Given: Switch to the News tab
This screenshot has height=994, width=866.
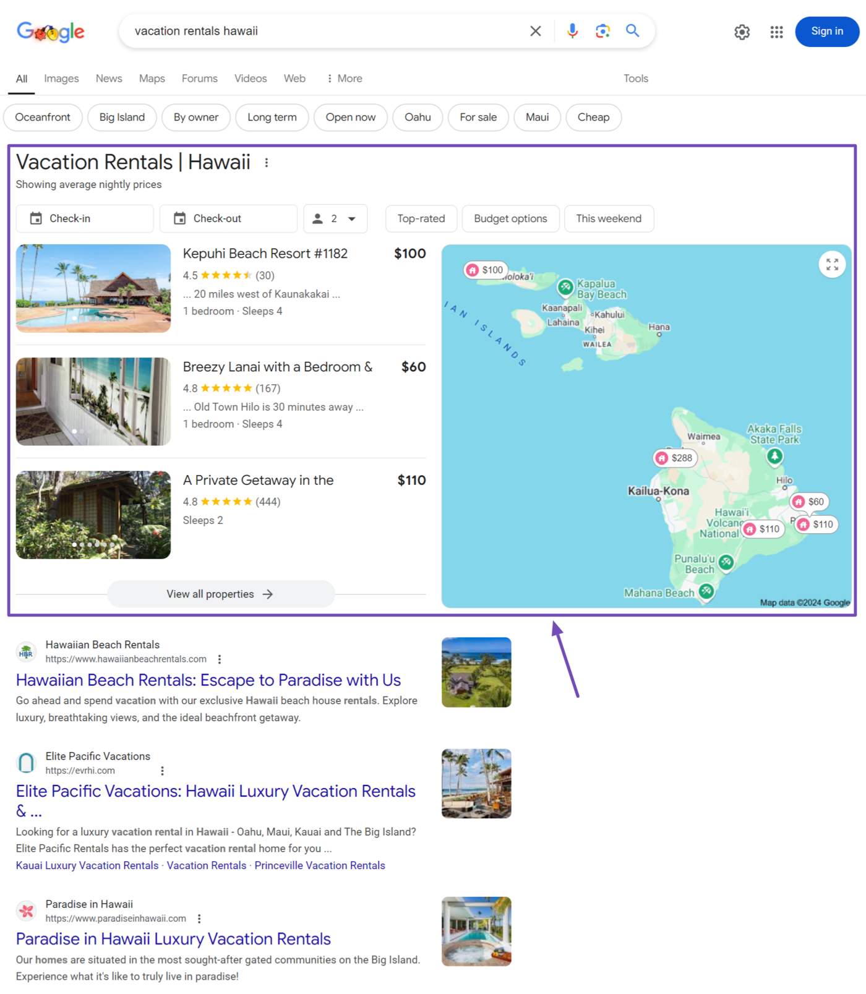Looking at the screenshot, I should tap(109, 79).
